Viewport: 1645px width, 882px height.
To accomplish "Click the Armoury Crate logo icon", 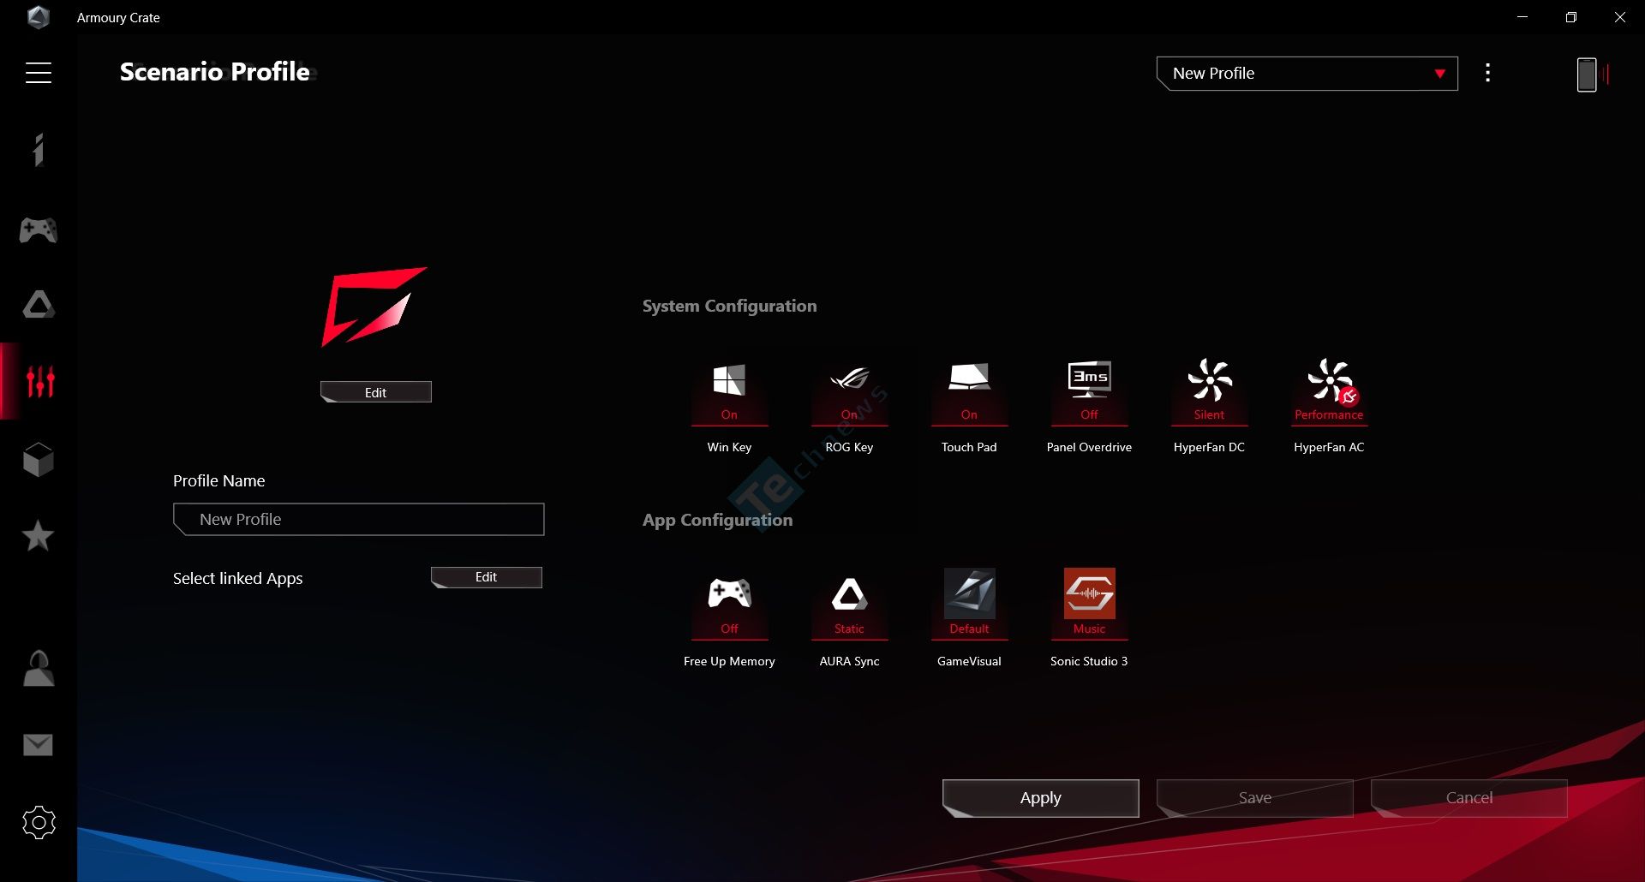I will pos(39,17).
